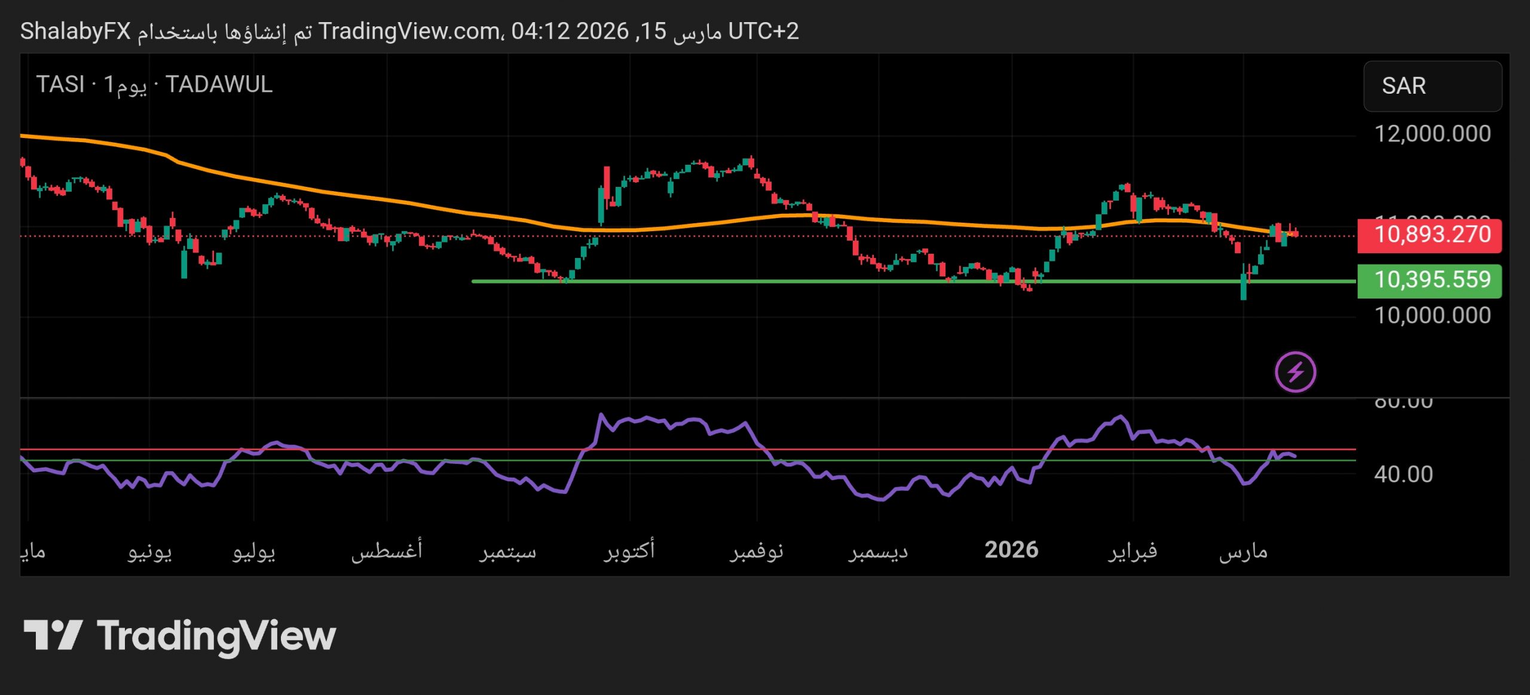Click the TradingView wordmark text
1530x695 pixels.
[216, 636]
